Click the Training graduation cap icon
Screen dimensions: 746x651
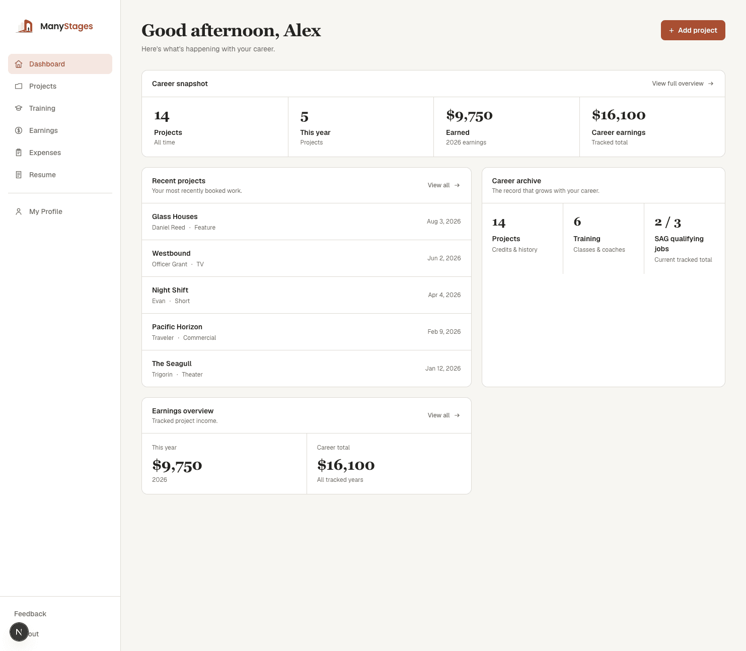[19, 108]
